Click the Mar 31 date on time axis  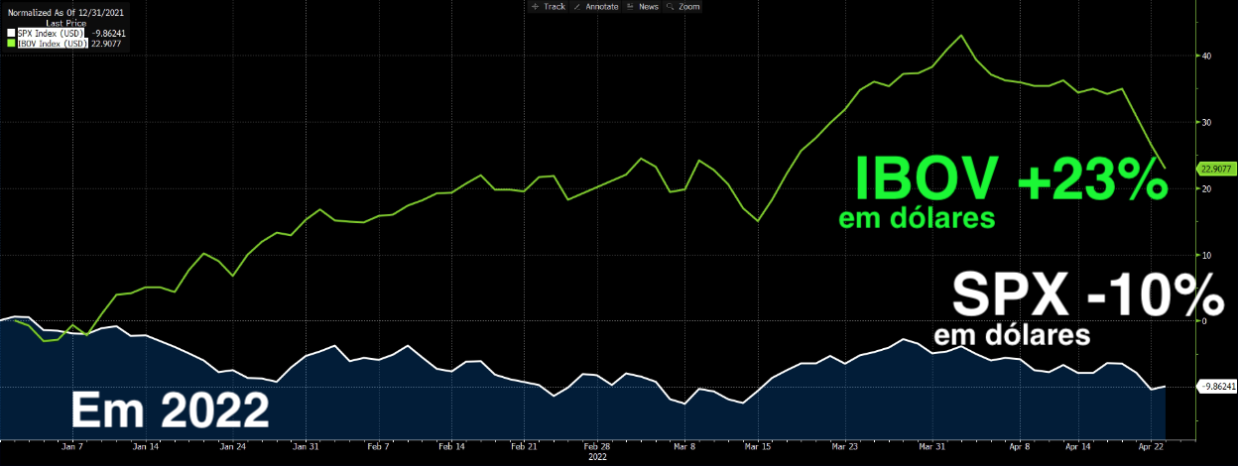click(x=931, y=447)
